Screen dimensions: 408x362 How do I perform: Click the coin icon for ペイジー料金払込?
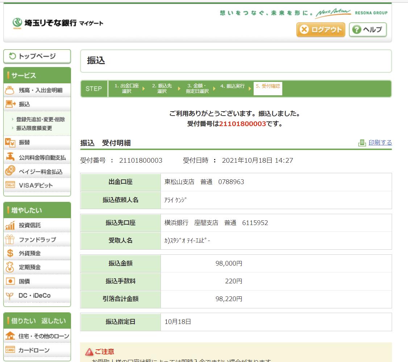[10, 171]
